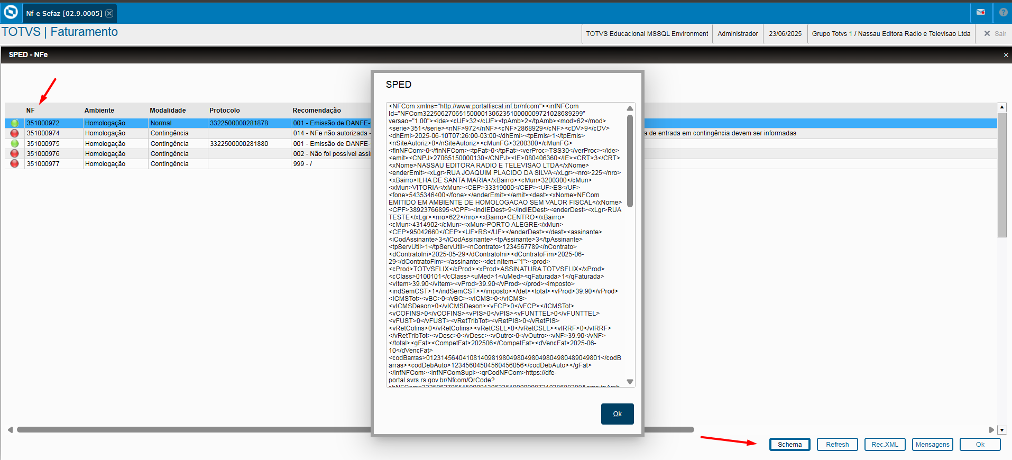Select the NF 351000972 cell
The width and height of the screenshot is (1012, 460).
click(53, 123)
